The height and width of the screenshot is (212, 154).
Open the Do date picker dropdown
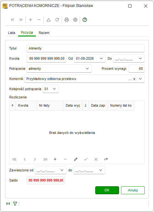140,58
